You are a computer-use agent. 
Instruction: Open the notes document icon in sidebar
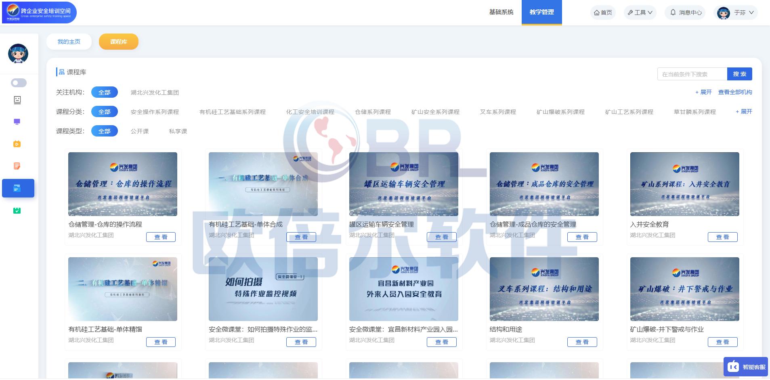(17, 166)
